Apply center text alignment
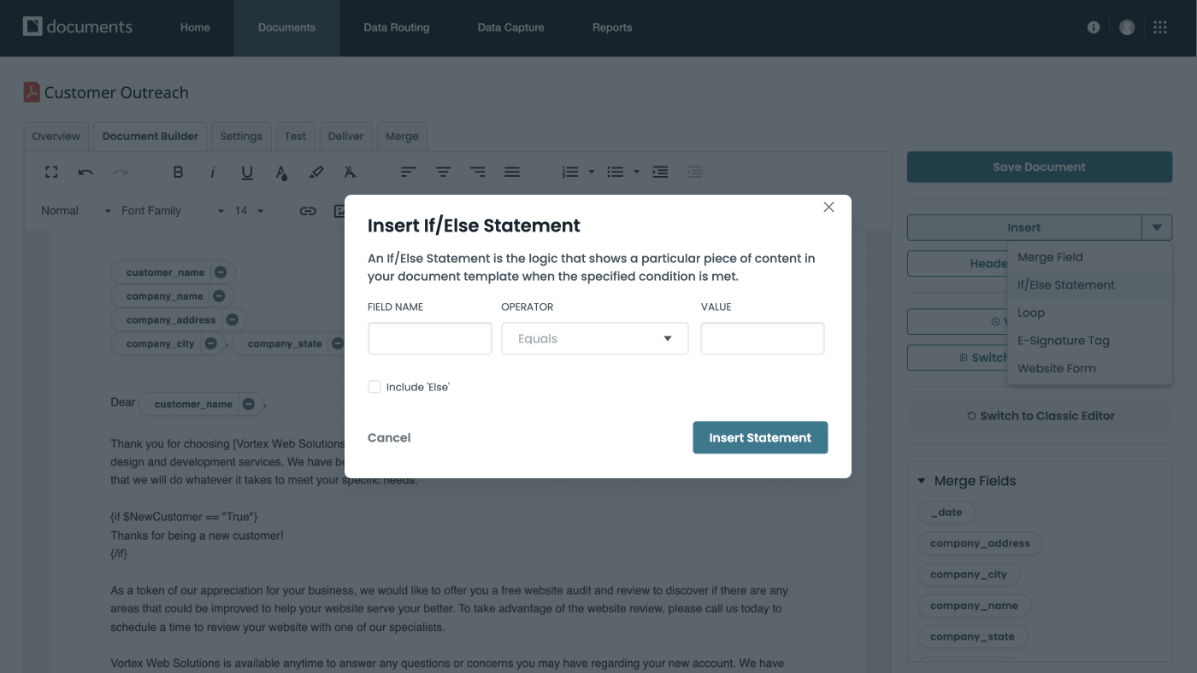The width and height of the screenshot is (1197, 673). [443, 171]
